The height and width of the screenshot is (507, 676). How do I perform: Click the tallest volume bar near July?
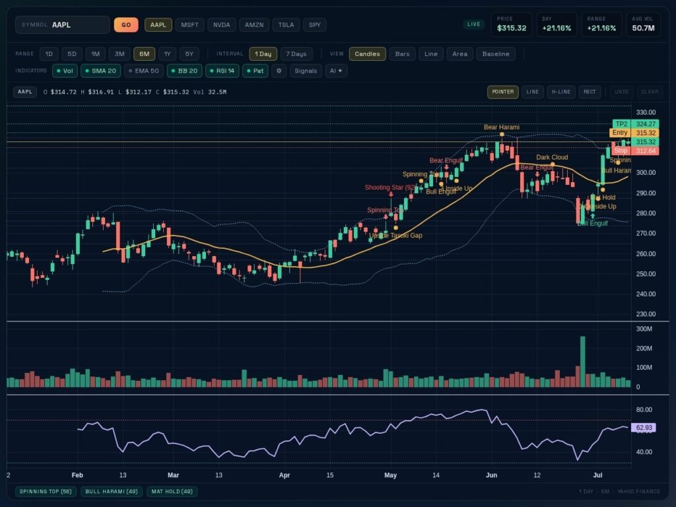click(583, 362)
